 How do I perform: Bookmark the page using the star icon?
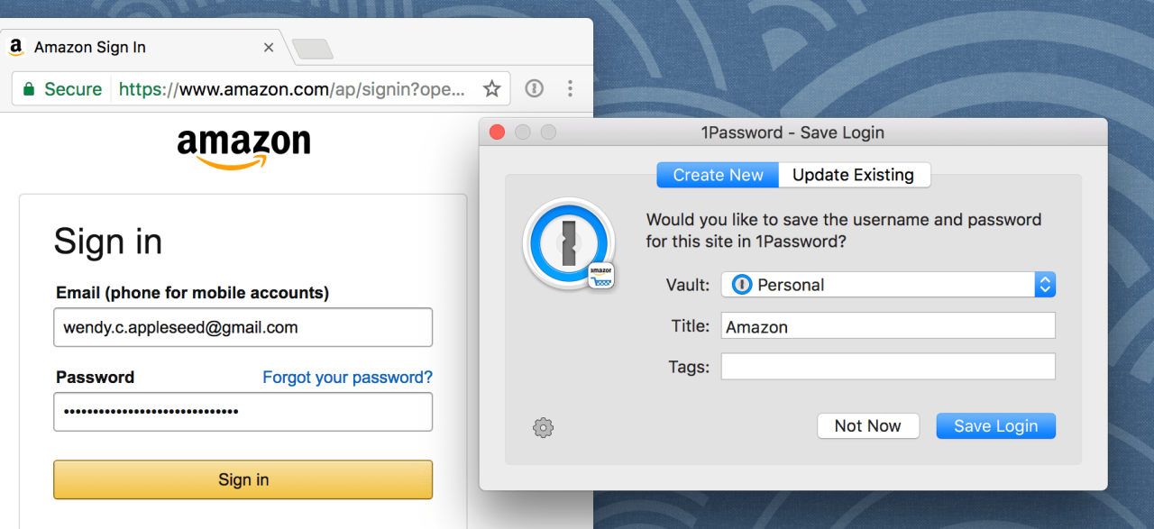point(491,88)
